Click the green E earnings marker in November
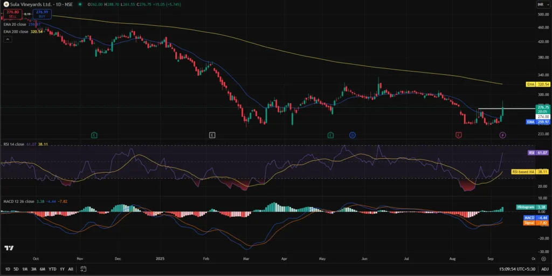 point(94,135)
